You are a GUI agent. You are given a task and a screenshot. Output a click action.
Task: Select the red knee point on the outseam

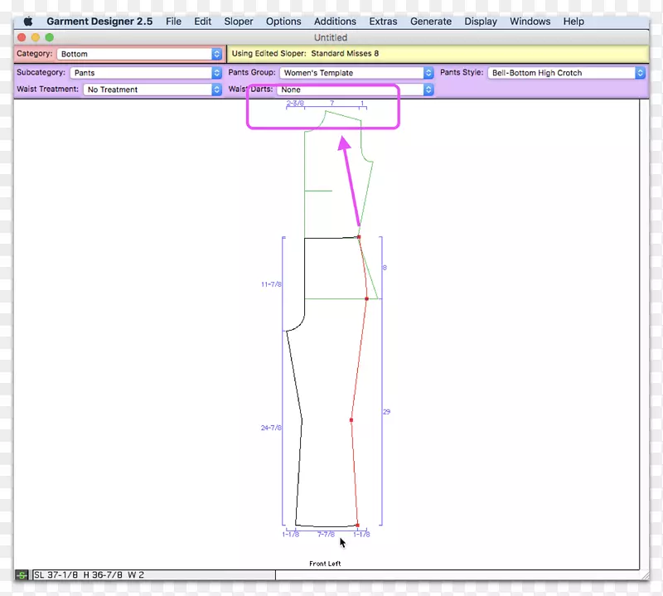click(351, 420)
